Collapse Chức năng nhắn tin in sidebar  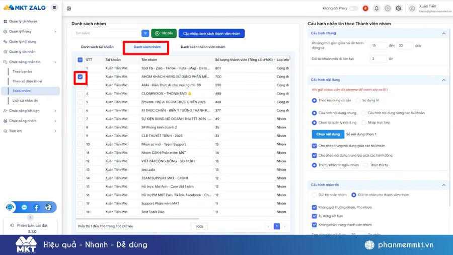tap(55, 62)
